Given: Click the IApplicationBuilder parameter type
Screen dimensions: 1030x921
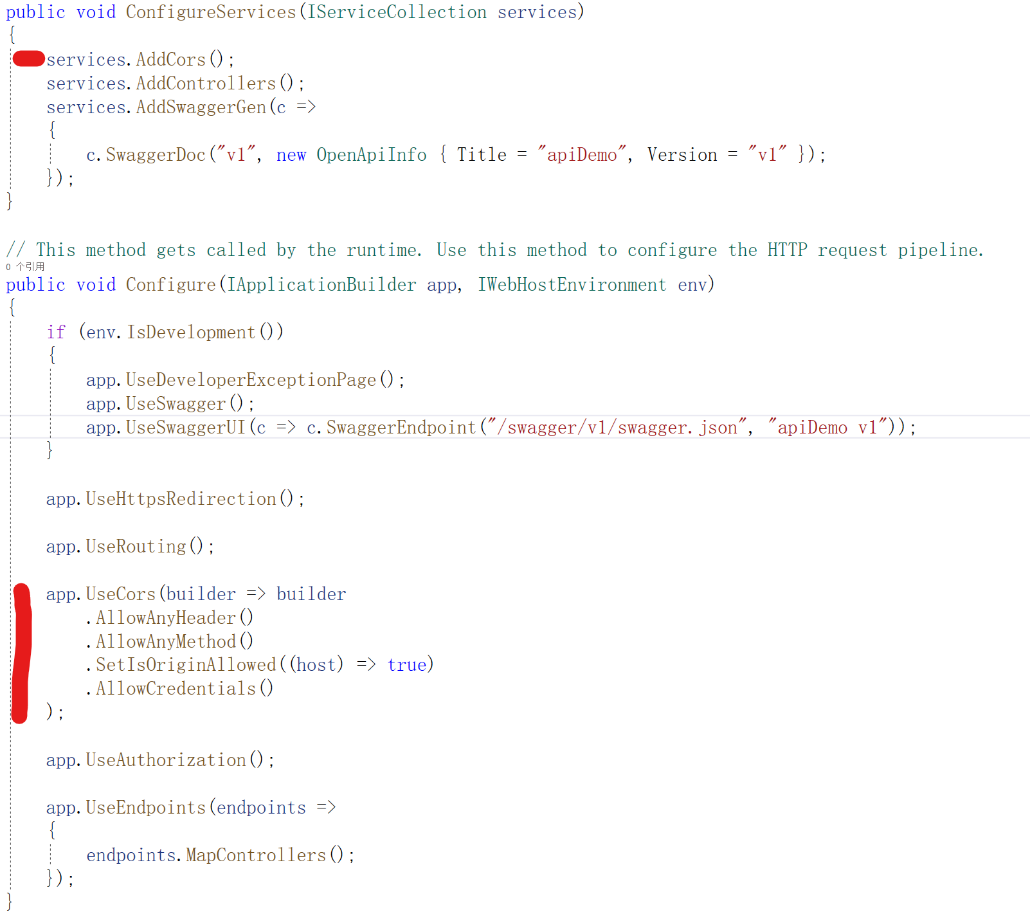Looking at the screenshot, I should [x=321, y=284].
